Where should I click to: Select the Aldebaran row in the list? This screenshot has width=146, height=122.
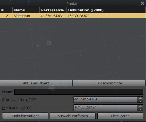click(x=73, y=16)
